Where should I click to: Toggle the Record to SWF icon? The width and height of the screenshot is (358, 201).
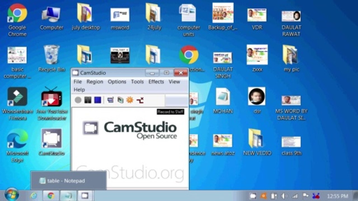point(140,100)
